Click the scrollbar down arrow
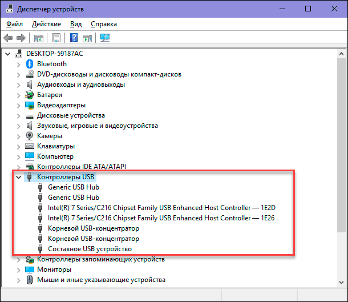 [341, 283]
